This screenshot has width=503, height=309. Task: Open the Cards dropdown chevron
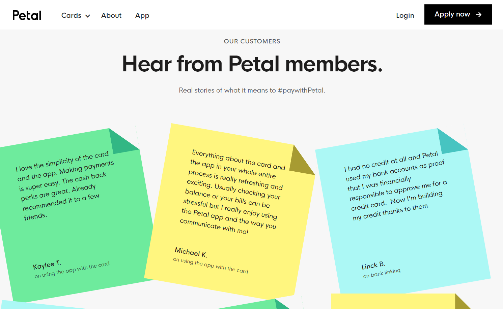pos(87,16)
